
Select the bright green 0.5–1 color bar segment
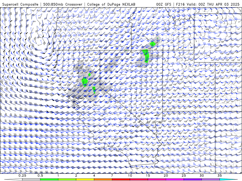(49, 179)
